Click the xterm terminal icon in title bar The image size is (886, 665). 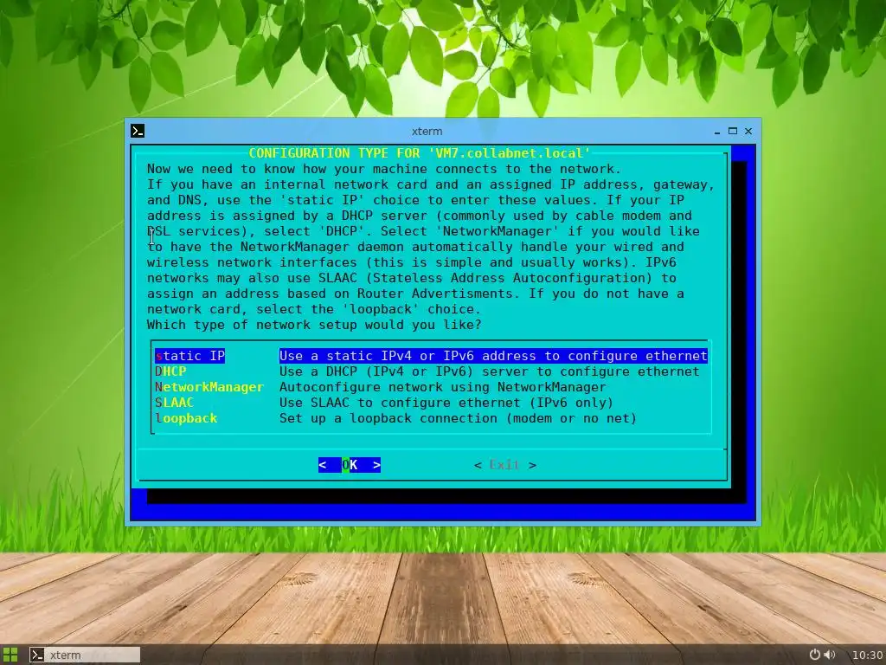point(138,131)
